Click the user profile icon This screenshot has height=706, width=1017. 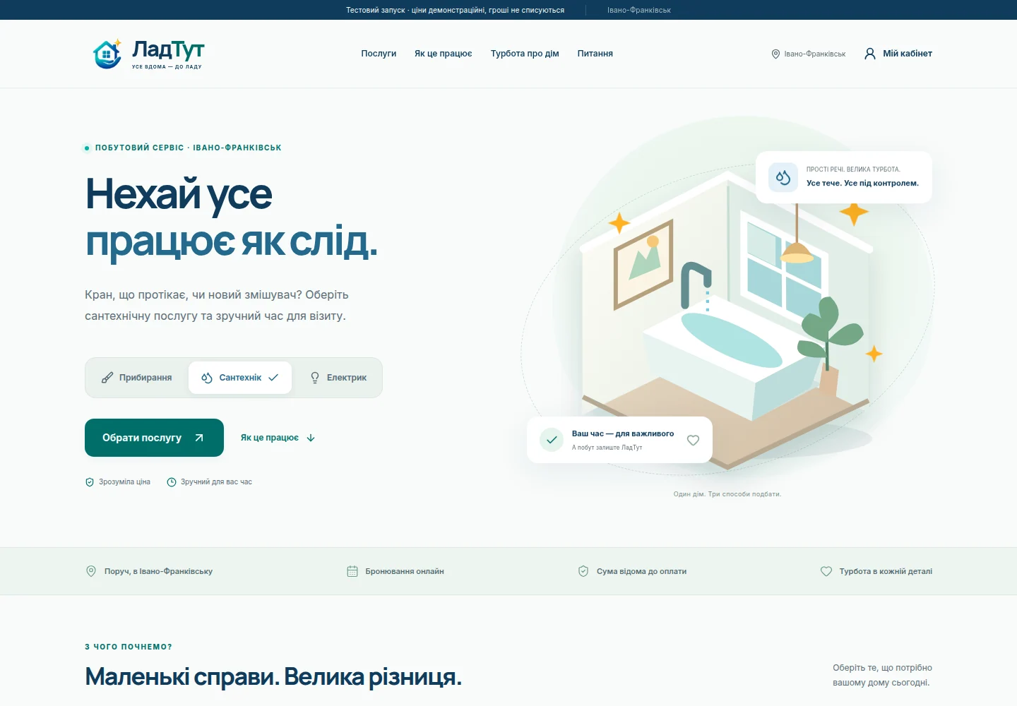870,54
